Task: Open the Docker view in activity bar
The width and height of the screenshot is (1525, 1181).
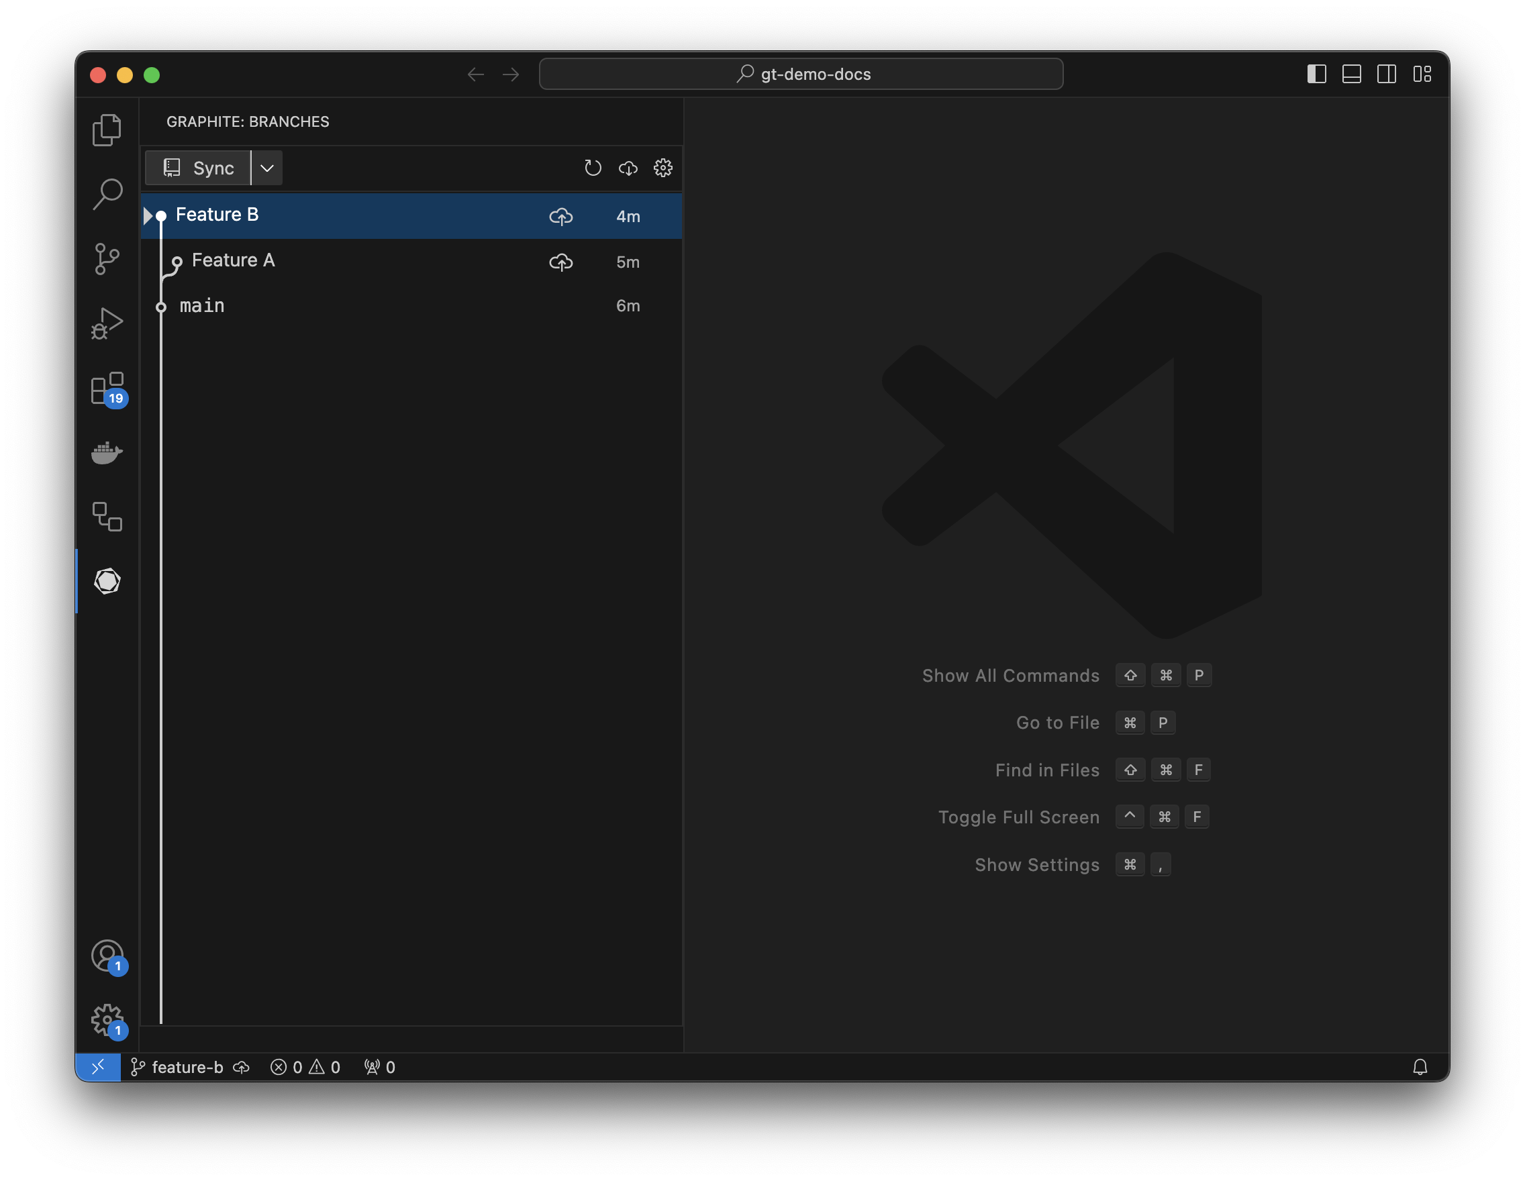Action: point(107,452)
